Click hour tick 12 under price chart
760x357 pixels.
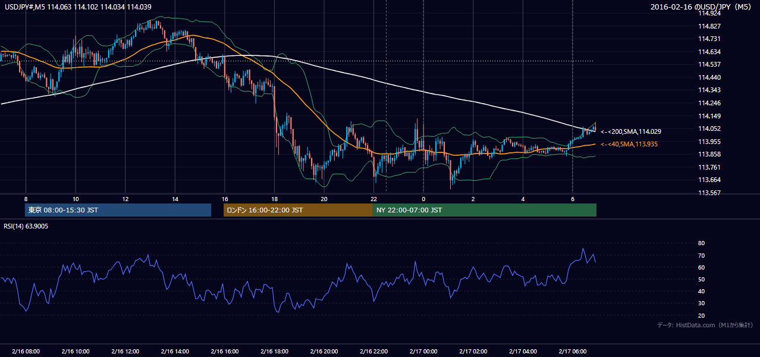(125, 199)
